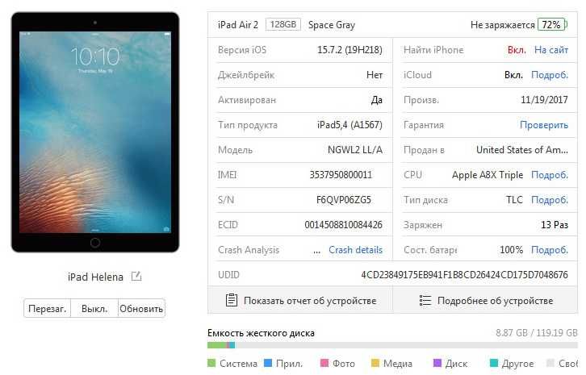Click the Выкл. power off button
This screenshot has height=375, width=586.
click(x=94, y=309)
